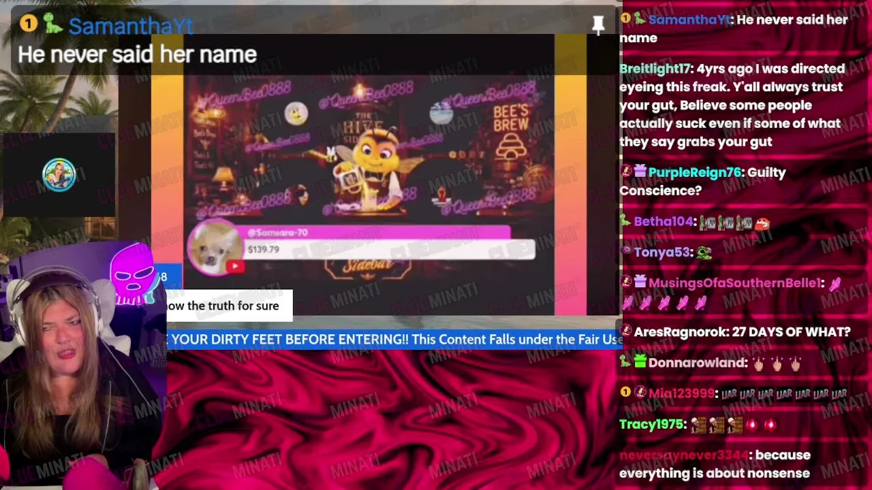
Task: Open Betha104's username in chat
Action: 663,221
